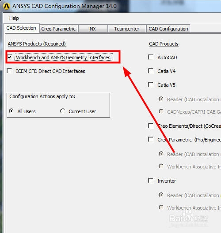
Task: Check the Catia V5 checkbox
Action: pyautogui.click(x=151, y=84)
